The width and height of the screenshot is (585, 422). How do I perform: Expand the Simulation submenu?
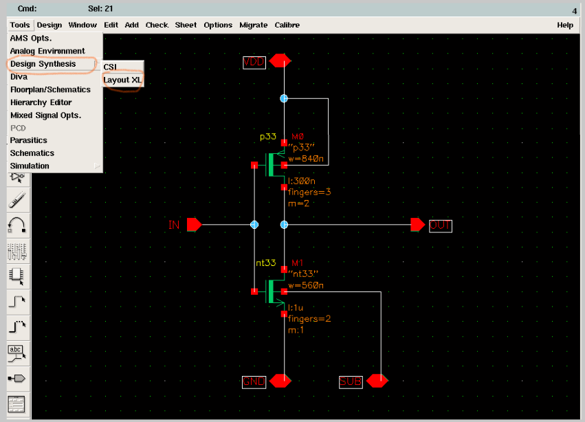[x=55, y=166]
